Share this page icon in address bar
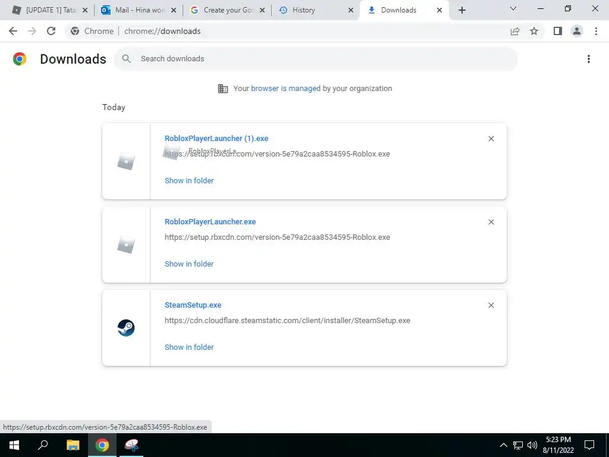Screen dimensions: 609x457 pos(515,31)
